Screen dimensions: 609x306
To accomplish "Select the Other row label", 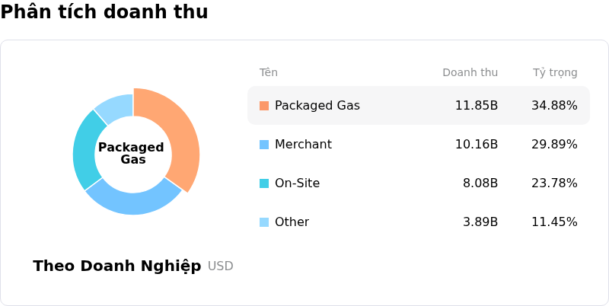I will tap(292, 222).
